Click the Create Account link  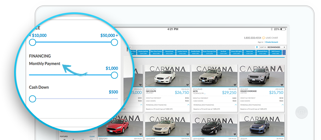272,42
